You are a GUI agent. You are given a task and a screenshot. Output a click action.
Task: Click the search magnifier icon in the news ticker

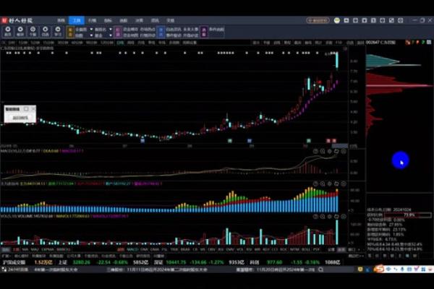click(320, 269)
